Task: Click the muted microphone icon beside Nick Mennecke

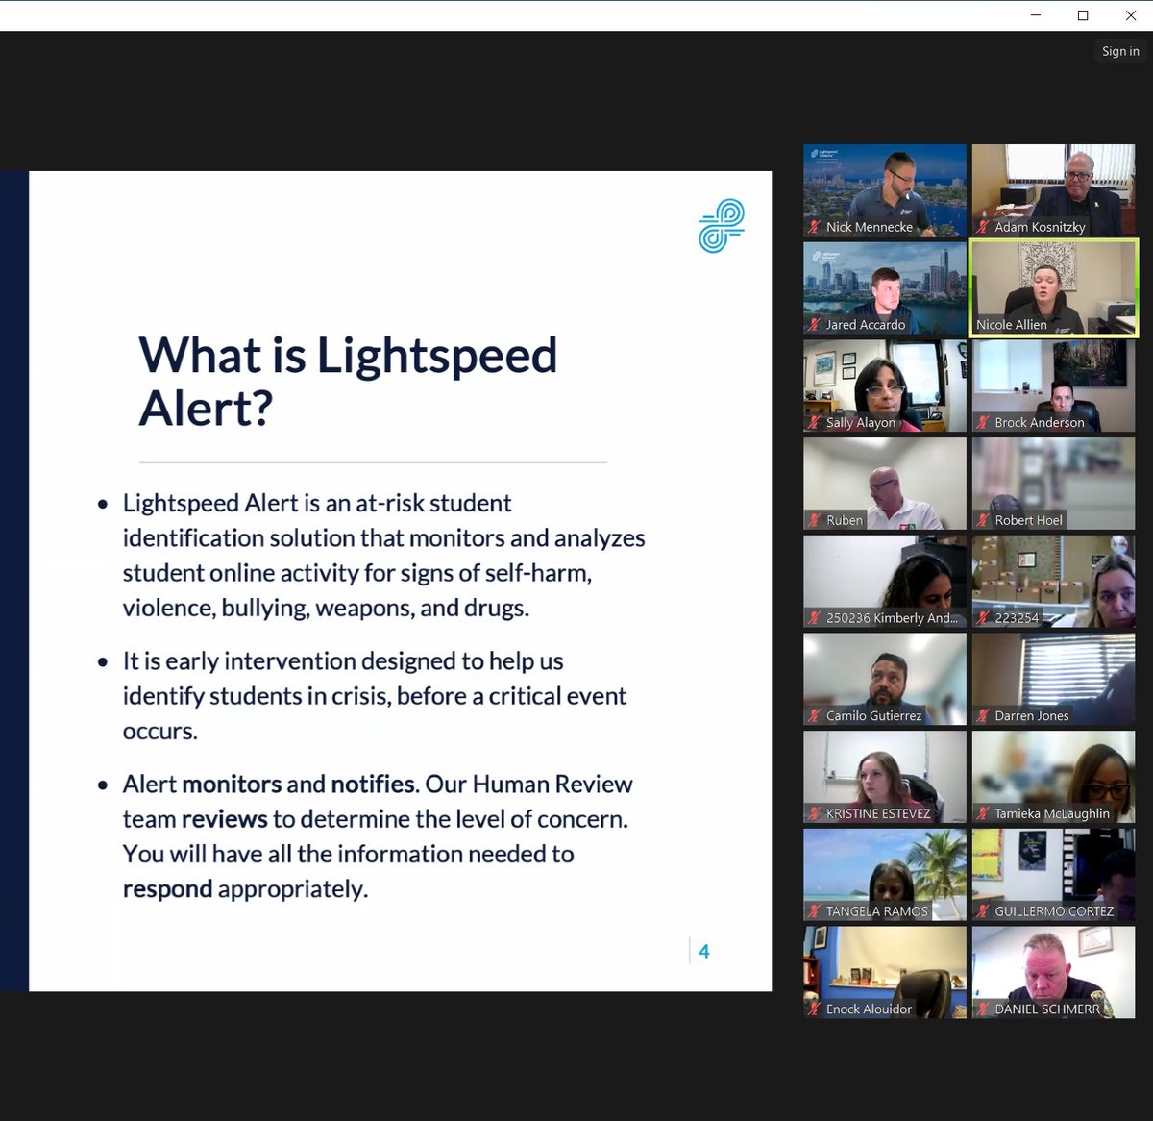Action: 816,227
